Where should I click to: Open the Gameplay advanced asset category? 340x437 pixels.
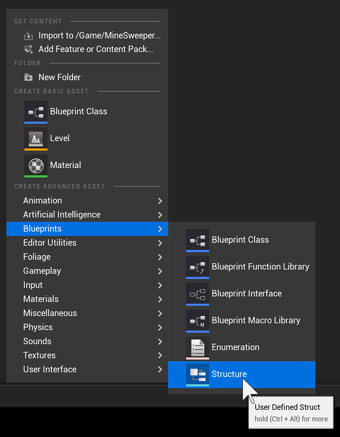pyautogui.click(x=87, y=271)
